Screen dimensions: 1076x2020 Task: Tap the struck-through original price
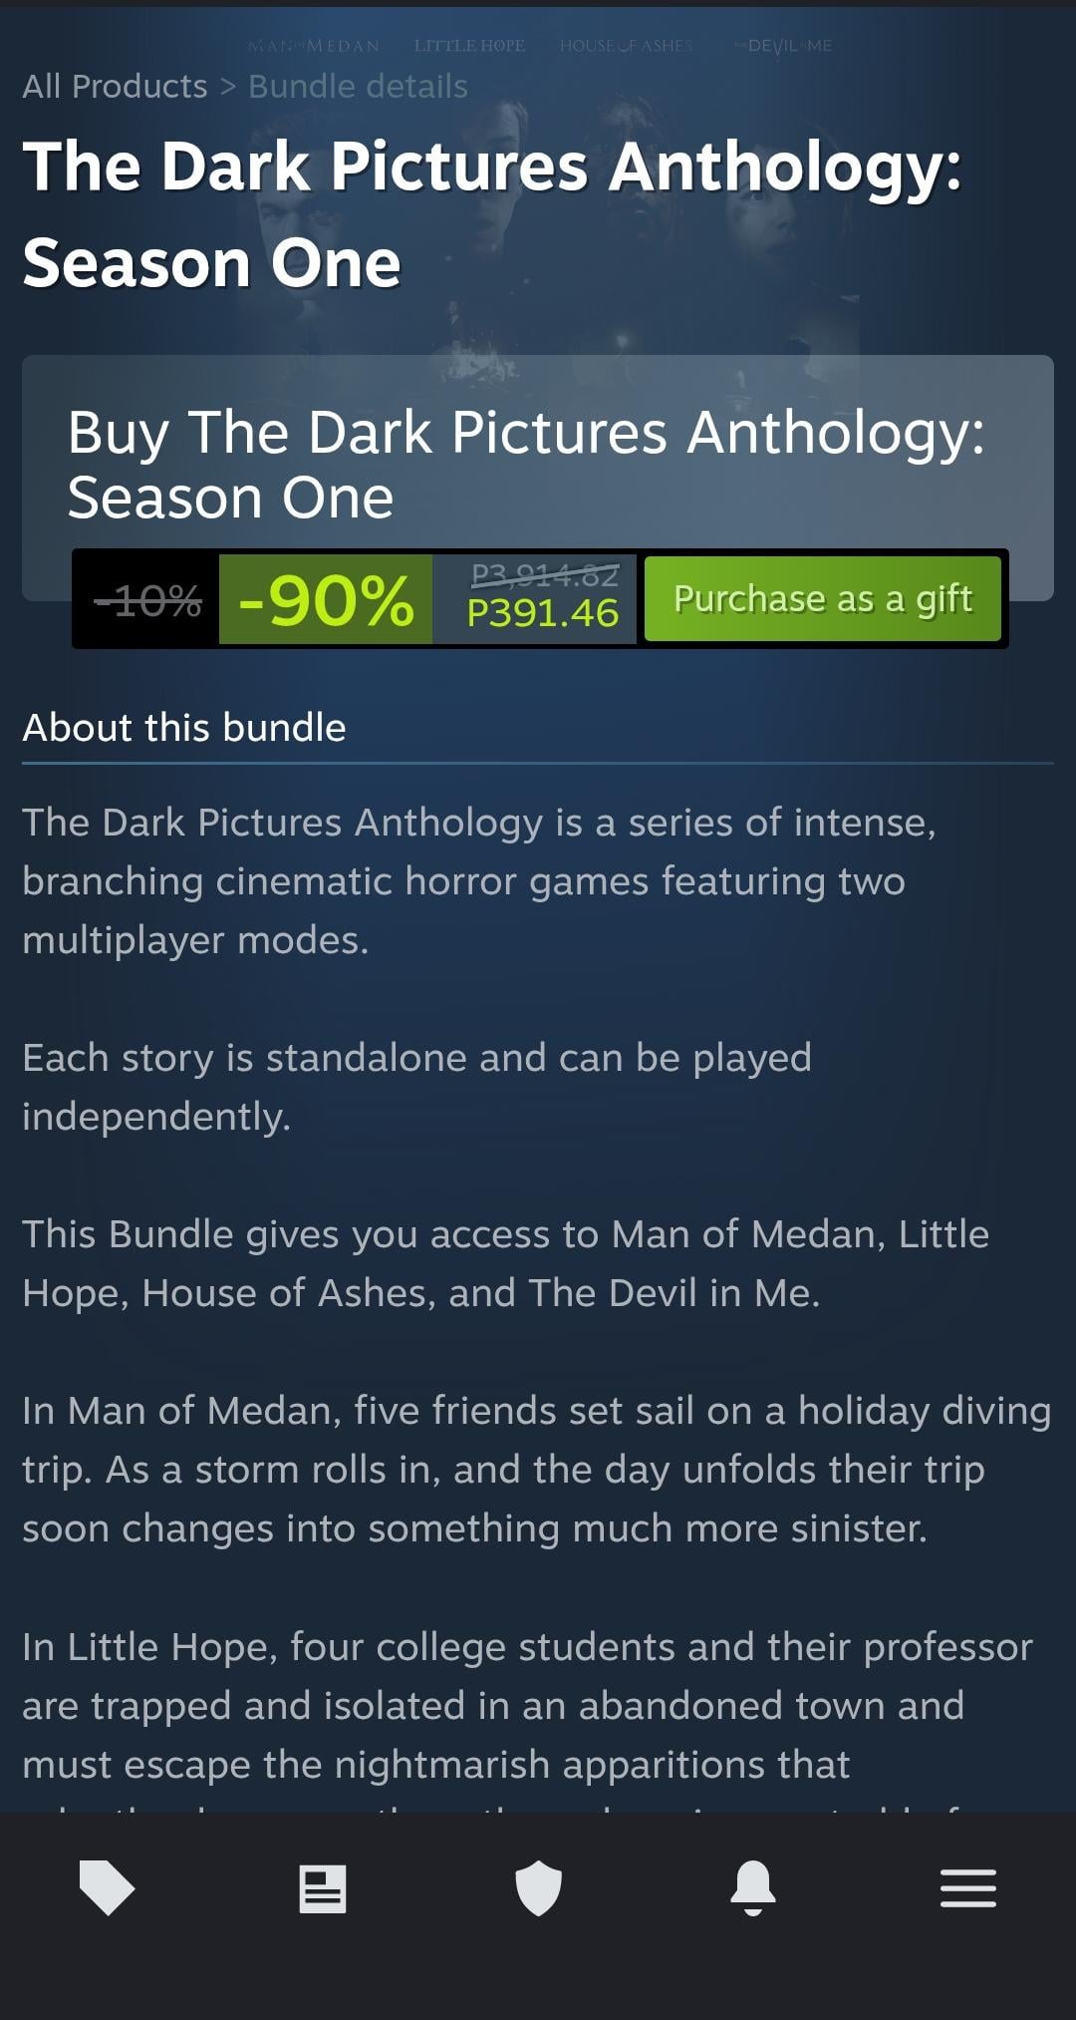[544, 575]
